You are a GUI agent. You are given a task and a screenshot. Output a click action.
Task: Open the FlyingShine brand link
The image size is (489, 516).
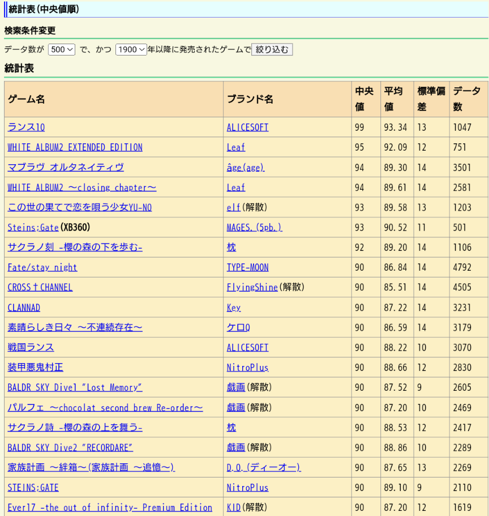252,287
